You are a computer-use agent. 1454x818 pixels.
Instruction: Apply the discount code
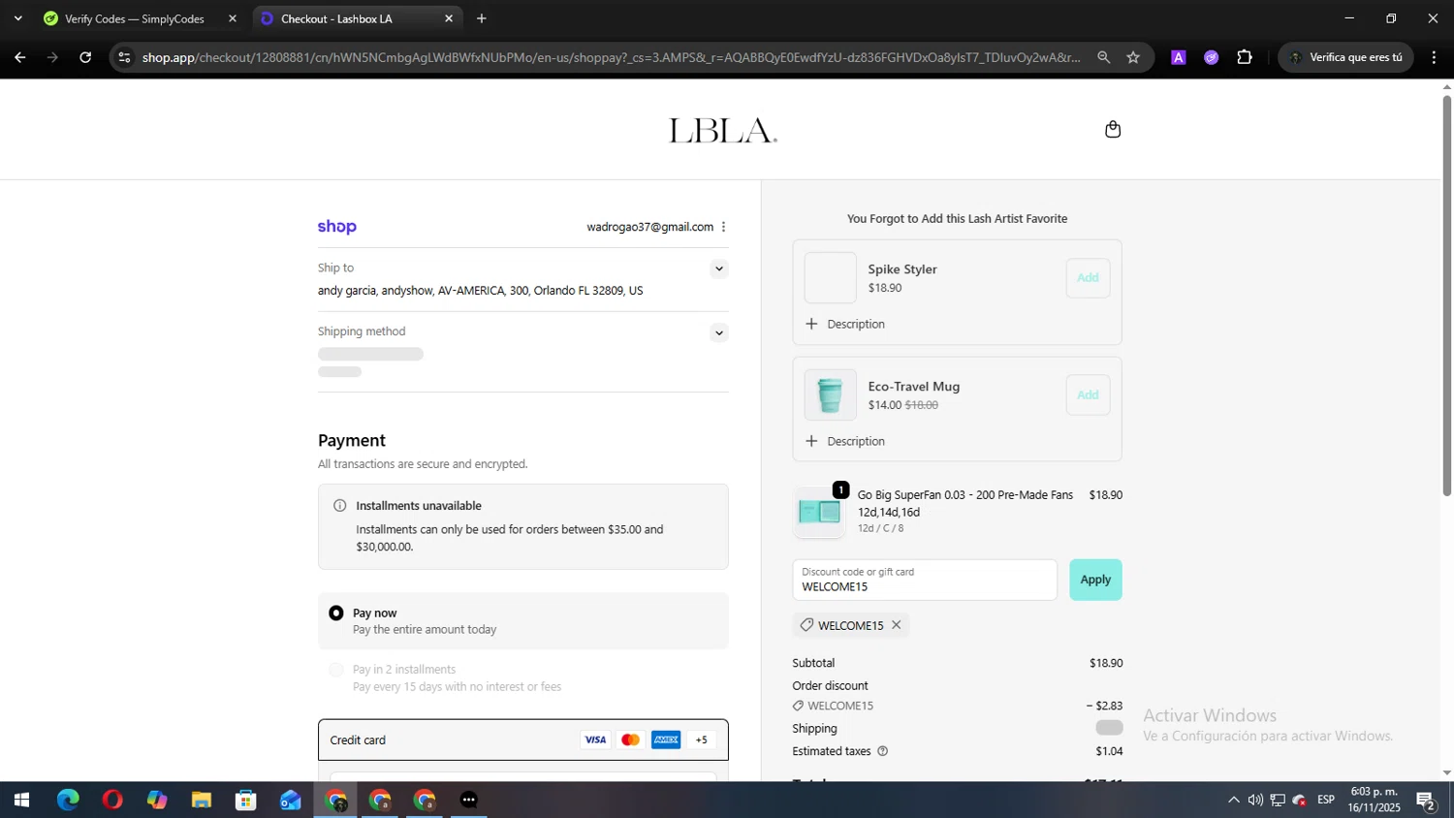click(x=1095, y=580)
